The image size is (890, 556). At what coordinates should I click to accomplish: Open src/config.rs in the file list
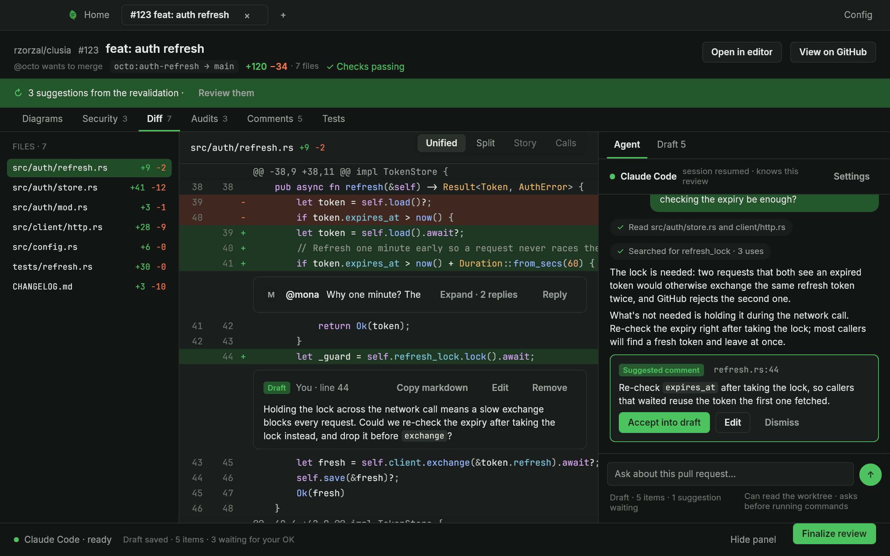click(x=89, y=247)
